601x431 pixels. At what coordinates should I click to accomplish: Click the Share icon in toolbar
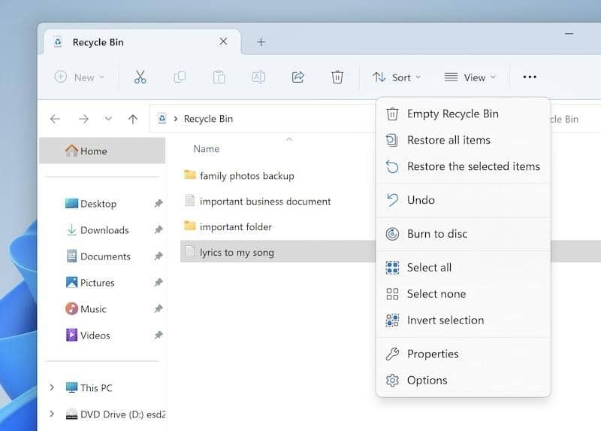tap(297, 77)
